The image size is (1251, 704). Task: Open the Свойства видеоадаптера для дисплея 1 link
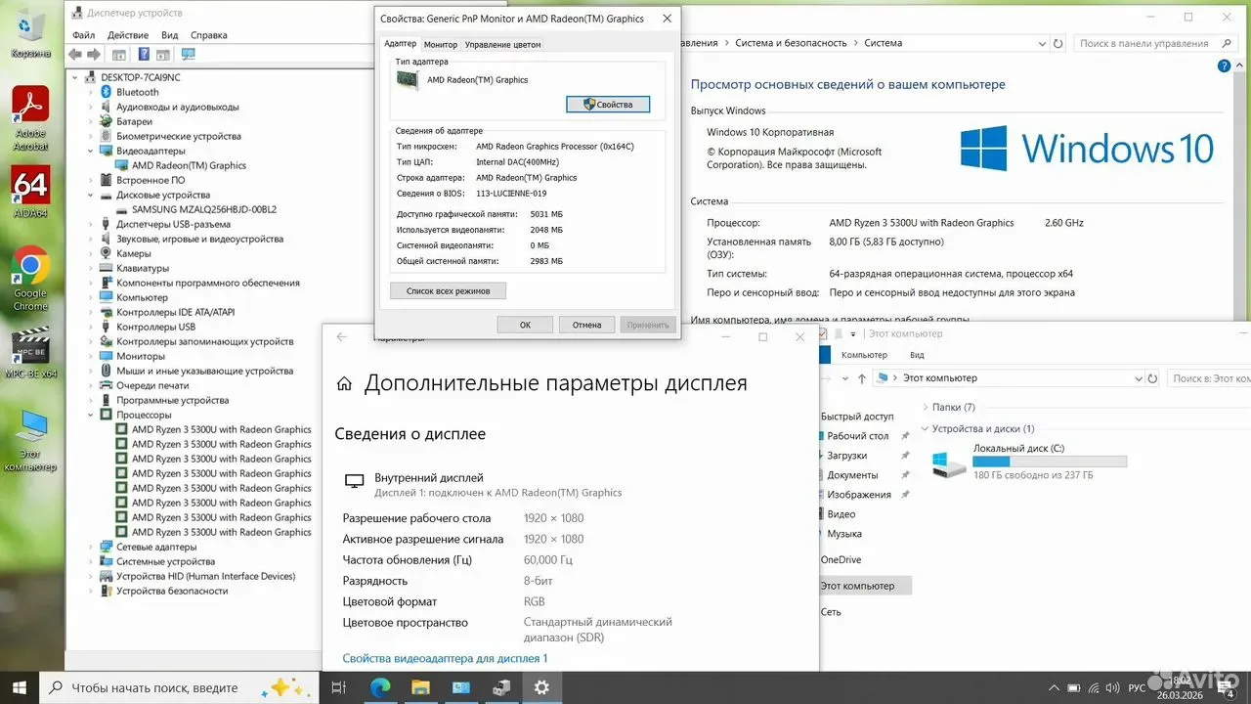(445, 659)
